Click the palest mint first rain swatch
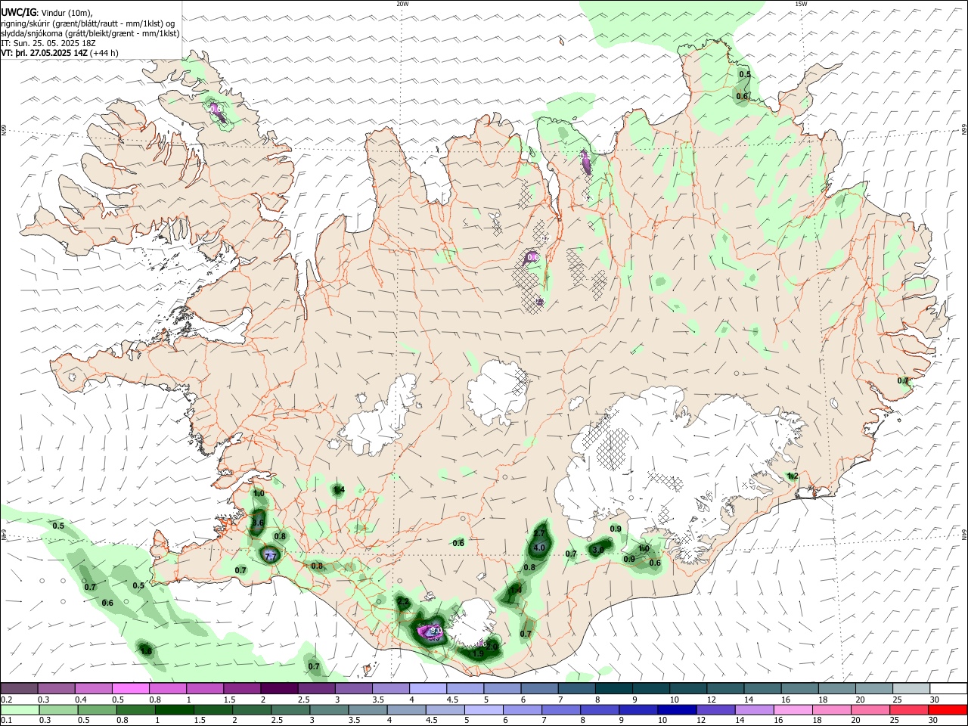This screenshot has height=726, width=968. 19,709
